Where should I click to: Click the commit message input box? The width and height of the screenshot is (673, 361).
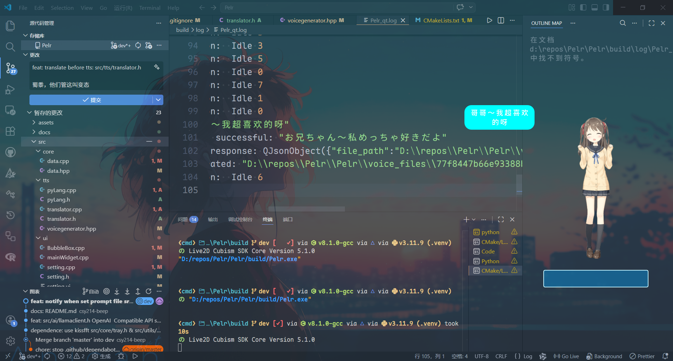(96, 76)
